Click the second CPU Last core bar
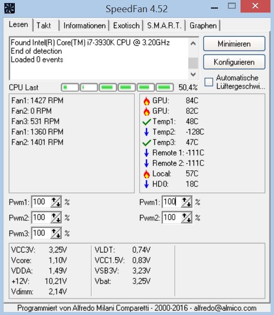The image size is (274, 315). click(x=89, y=87)
